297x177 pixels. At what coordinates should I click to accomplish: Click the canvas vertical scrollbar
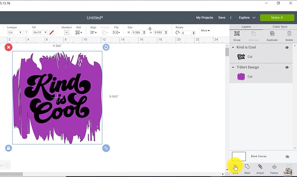pos(227,52)
